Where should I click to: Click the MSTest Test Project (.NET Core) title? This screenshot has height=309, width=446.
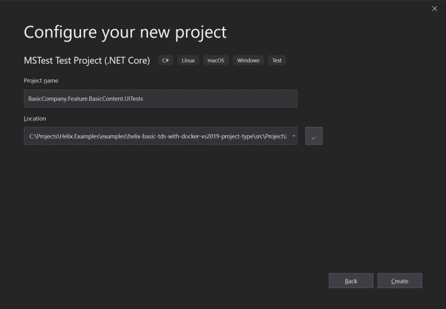[86, 61]
